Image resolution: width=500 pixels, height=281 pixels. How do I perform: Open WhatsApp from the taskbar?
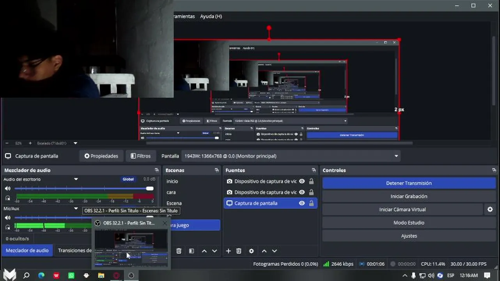point(71,276)
